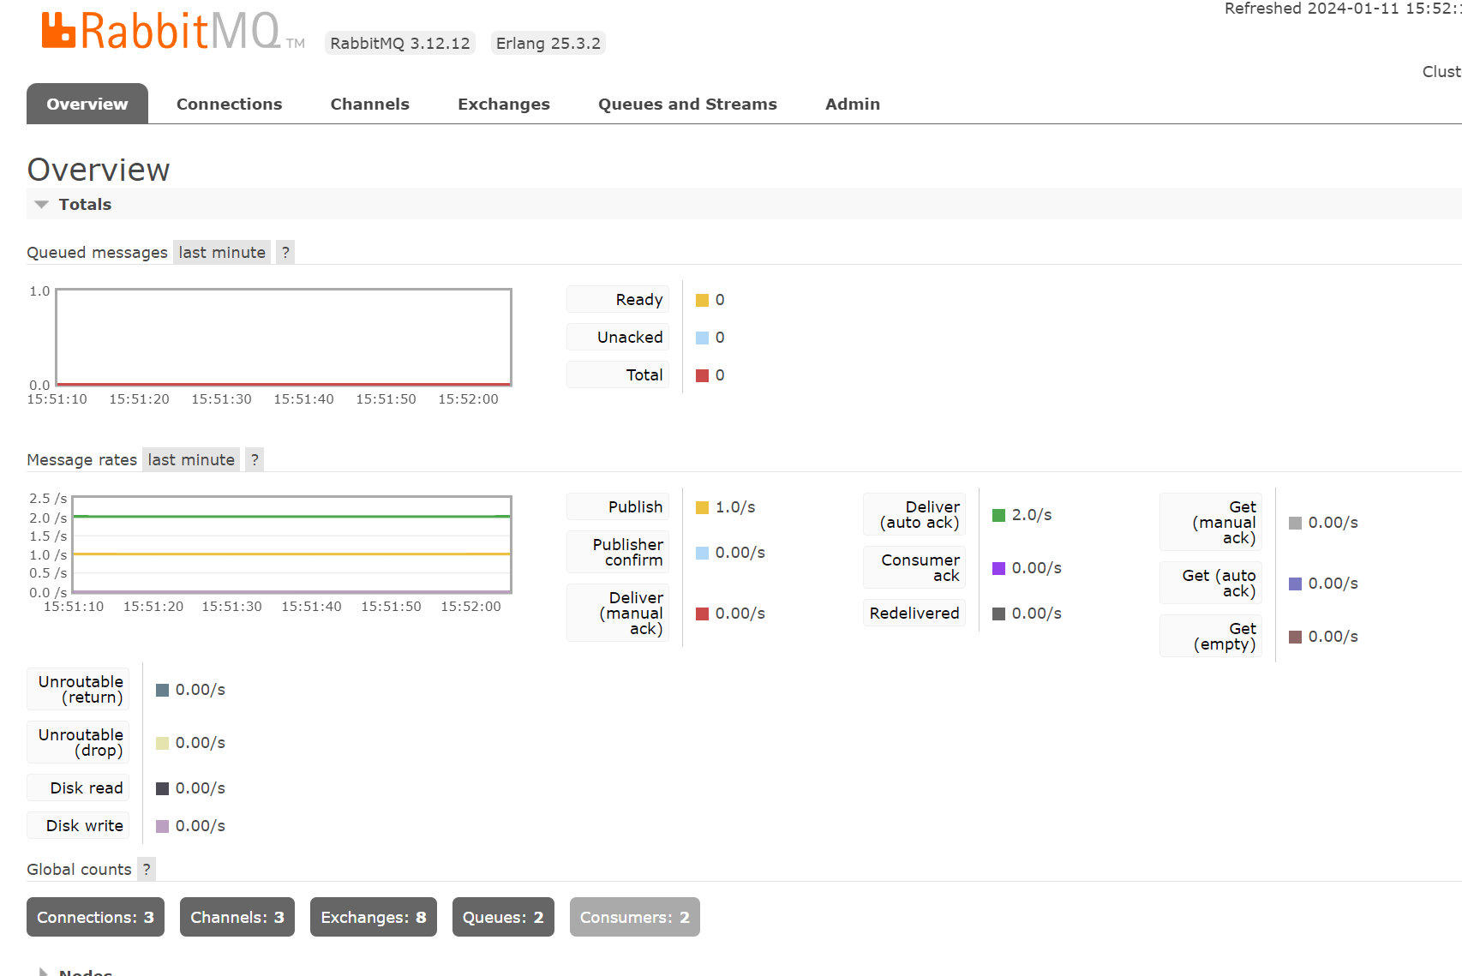Screen dimensions: 1462x976
Task: Click the Unroutable (drop) pale yellow swatch
Action: [162, 743]
